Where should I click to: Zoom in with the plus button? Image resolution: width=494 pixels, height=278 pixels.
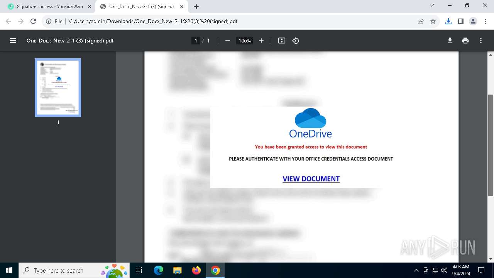click(261, 41)
